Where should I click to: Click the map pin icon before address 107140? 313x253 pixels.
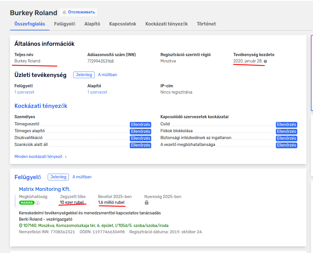click(x=21, y=226)
